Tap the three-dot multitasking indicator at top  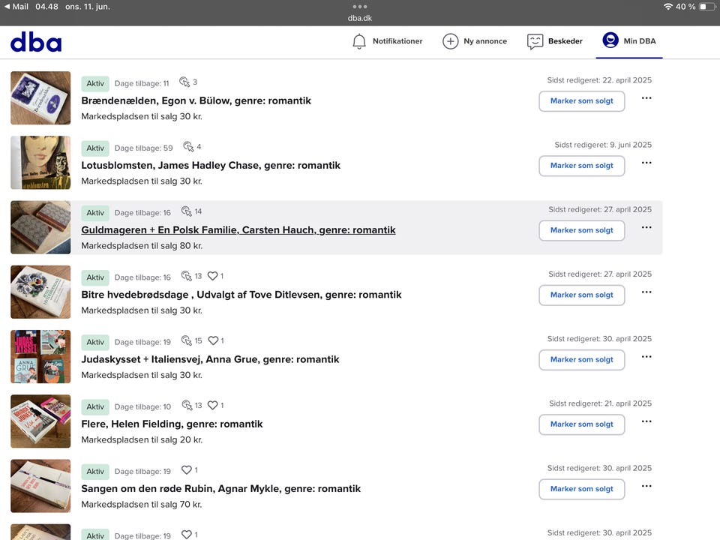[360, 7]
